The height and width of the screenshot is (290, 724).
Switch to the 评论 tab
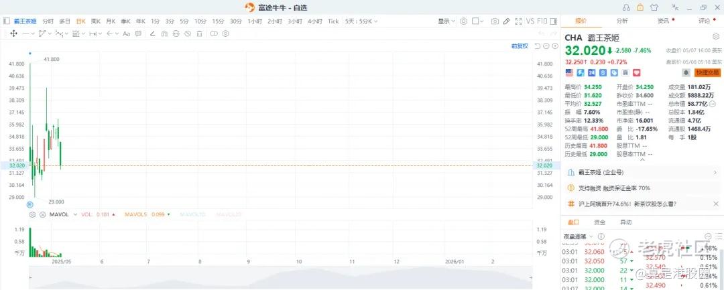click(704, 21)
